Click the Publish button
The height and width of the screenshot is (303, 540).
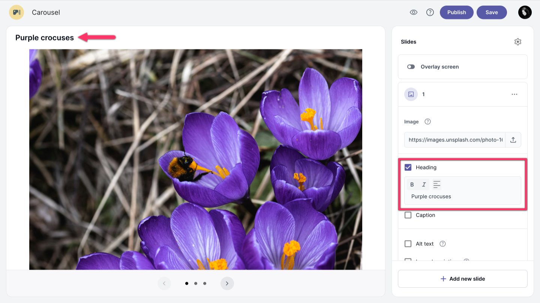456,12
